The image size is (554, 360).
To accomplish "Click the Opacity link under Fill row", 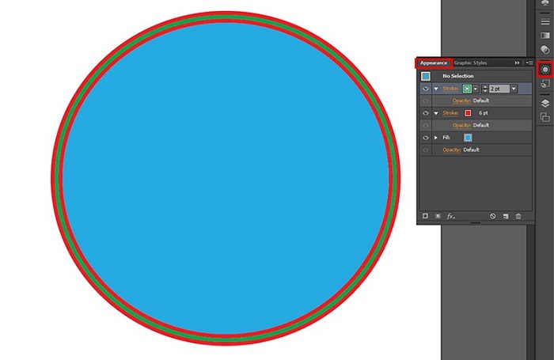I will (x=451, y=150).
